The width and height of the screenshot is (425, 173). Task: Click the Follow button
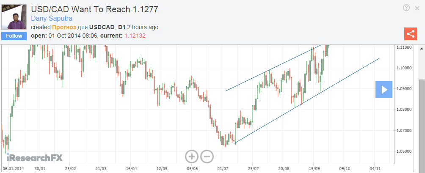point(14,36)
